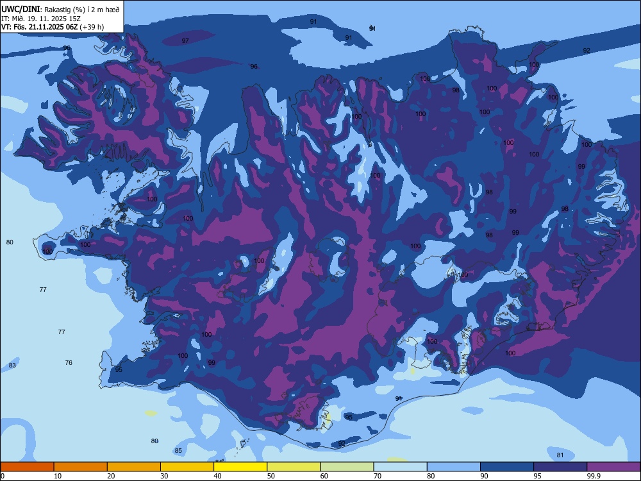Click the legend tick label '40'
Image resolution: width=641 pixels, height=481 pixels.
[x=217, y=476]
